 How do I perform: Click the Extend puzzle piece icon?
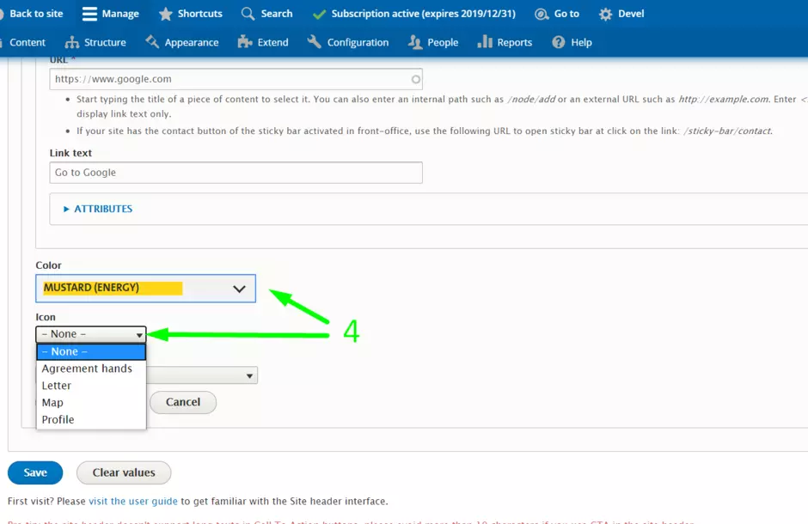click(x=245, y=42)
